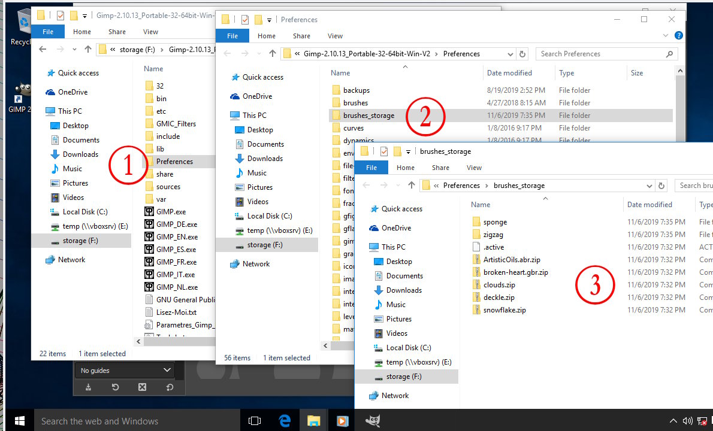This screenshot has width=713, height=431.
Task: Click Local Disk (C:) in brushes_storage sidebar
Action: (408, 348)
